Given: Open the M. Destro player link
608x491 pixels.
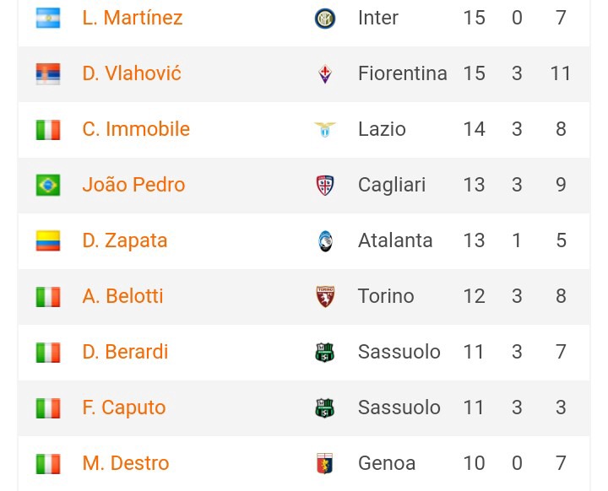Looking at the screenshot, I should tap(126, 463).
